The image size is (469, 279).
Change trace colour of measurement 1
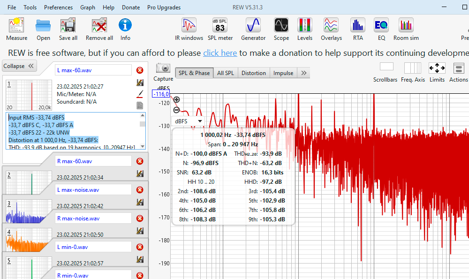tap(140, 94)
